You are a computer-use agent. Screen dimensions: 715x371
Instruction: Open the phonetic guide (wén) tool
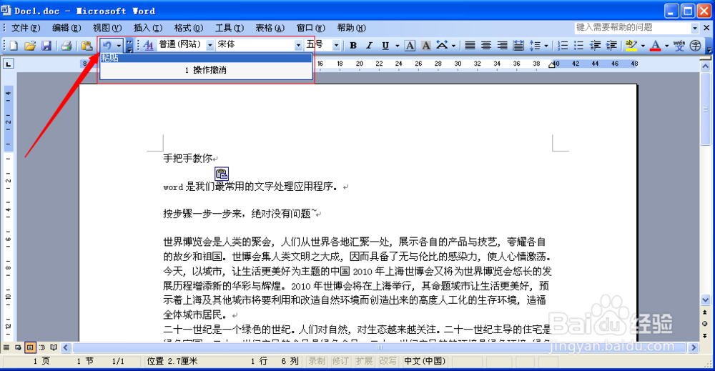[679, 46]
